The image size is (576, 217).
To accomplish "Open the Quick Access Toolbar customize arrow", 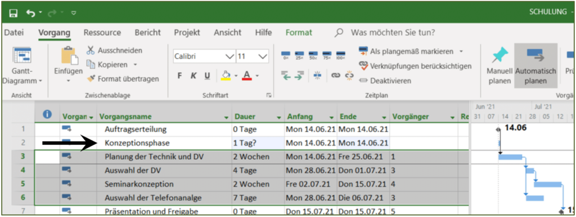I will (x=74, y=13).
